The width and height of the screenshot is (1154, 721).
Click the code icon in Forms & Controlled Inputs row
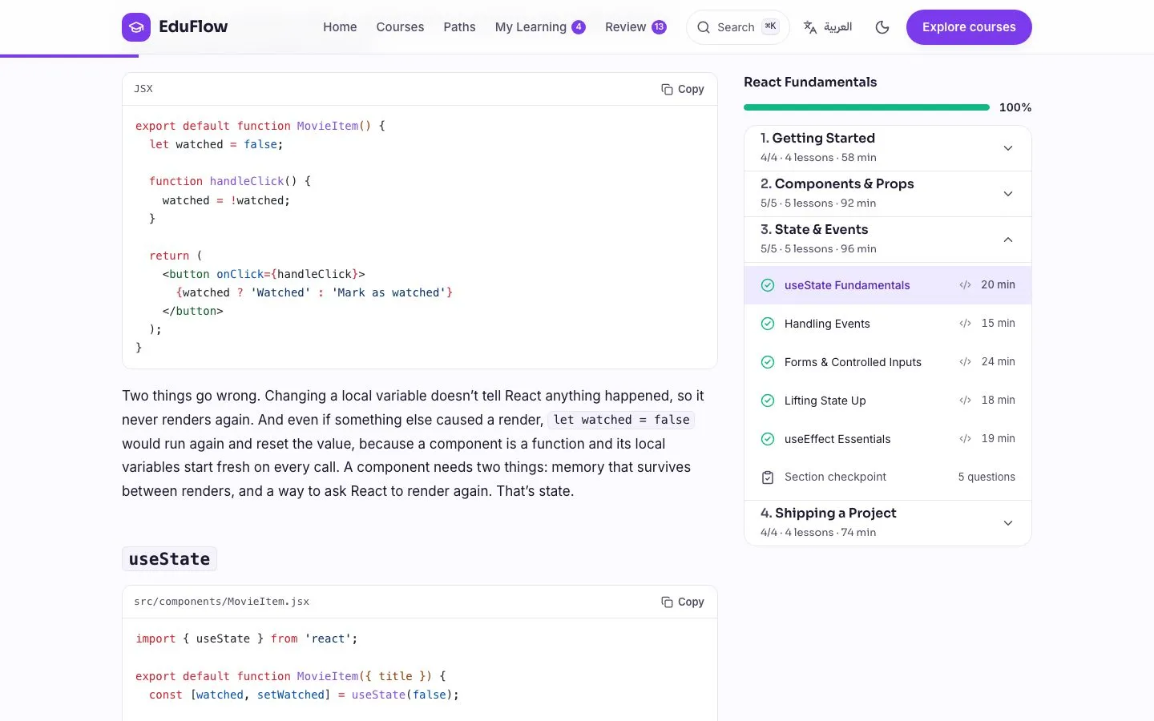coord(965,362)
